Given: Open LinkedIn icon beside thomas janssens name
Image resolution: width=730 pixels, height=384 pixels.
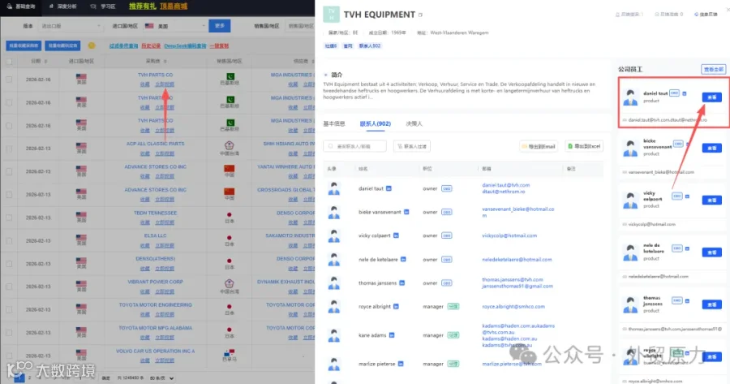Looking at the screenshot, I should click(401, 283).
